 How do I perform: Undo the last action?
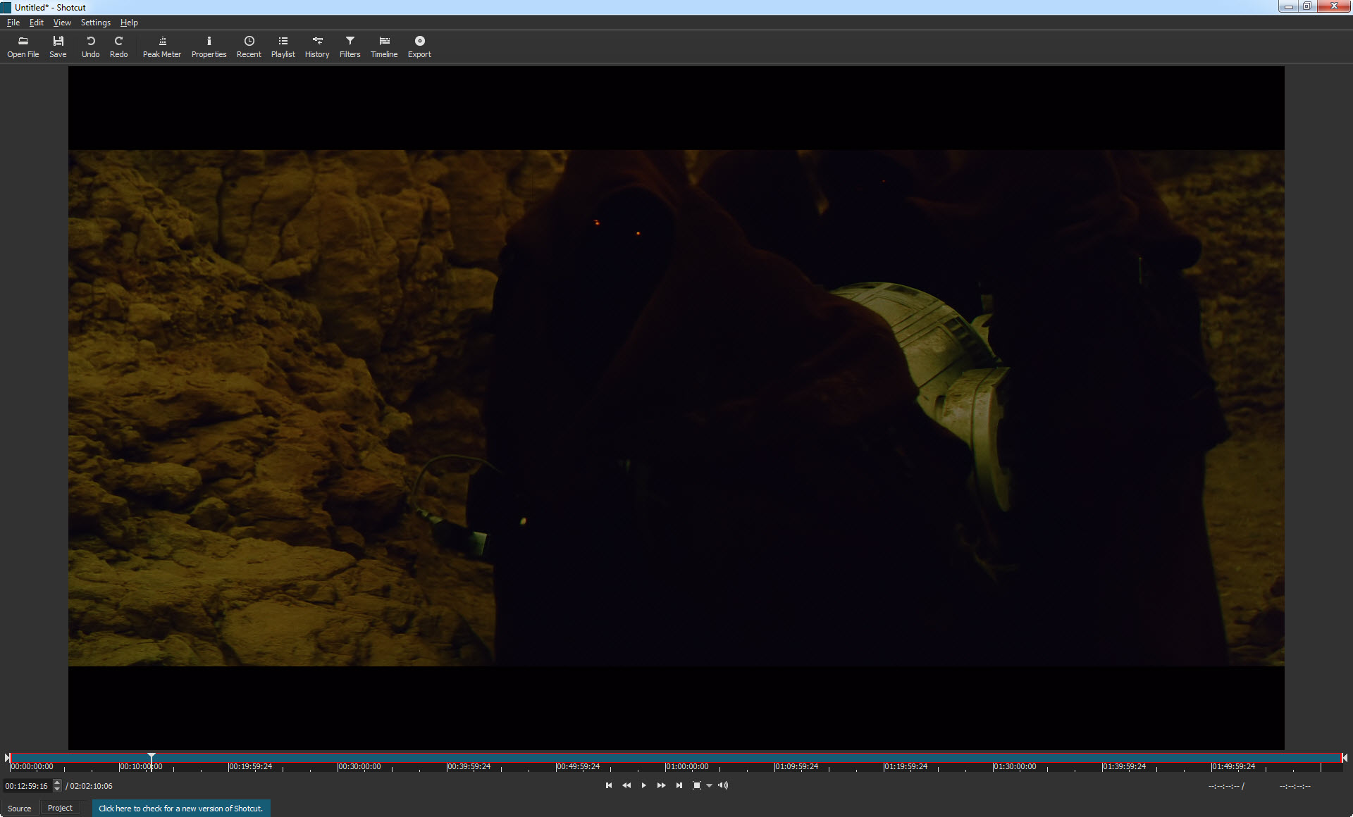pos(90,46)
